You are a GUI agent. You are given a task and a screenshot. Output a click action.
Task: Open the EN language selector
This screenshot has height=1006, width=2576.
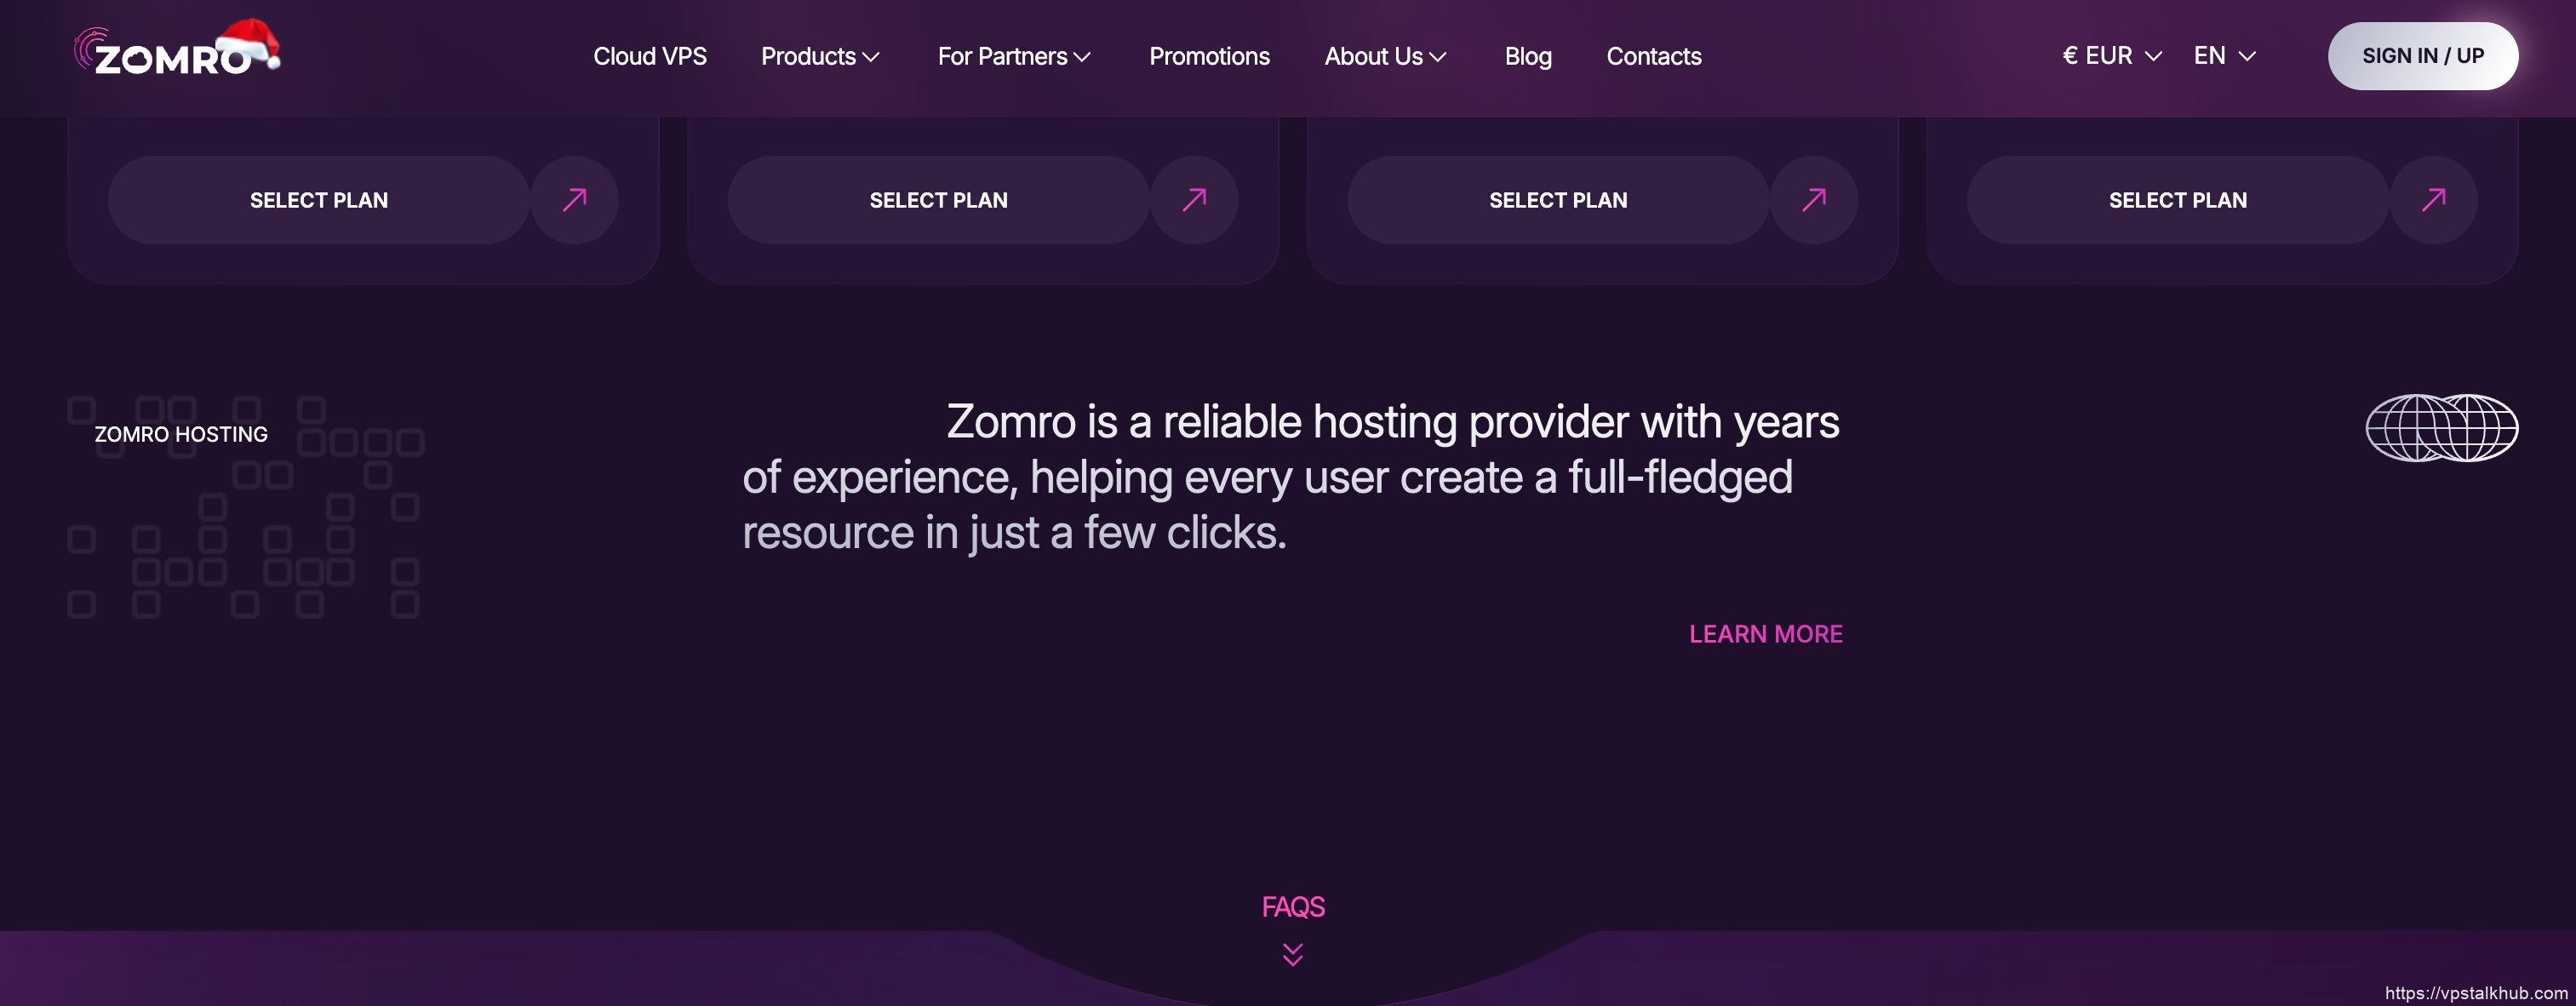coord(2224,56)
